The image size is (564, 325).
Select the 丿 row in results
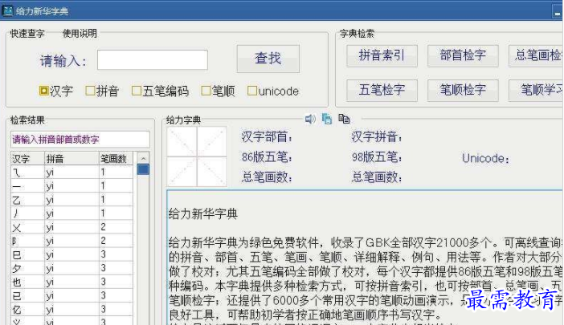click(72, 213)
